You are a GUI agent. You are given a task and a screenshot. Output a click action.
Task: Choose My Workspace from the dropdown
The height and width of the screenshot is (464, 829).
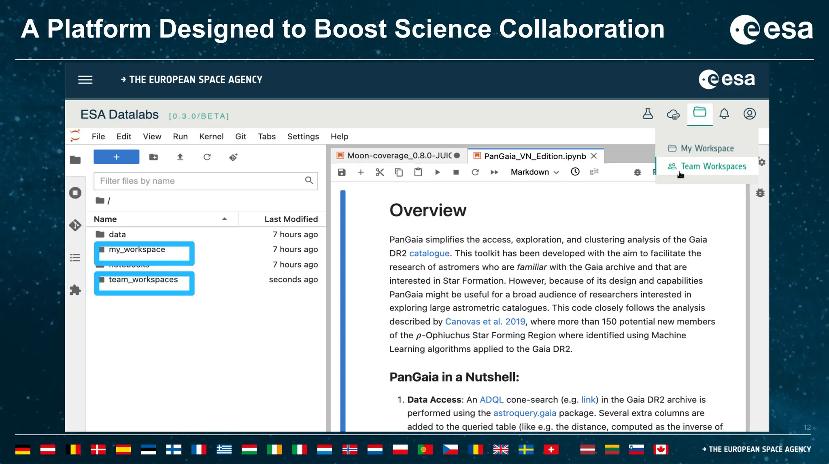[x=707, y=148]
